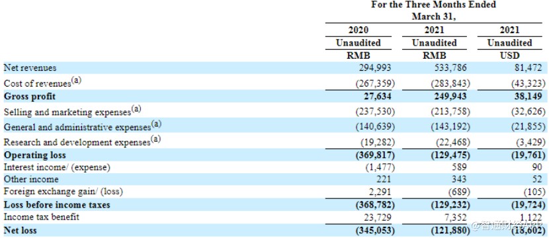Select the Operating loss row label
The width and height of the screenshot is (549, 238).
click(x=34, y=155)
